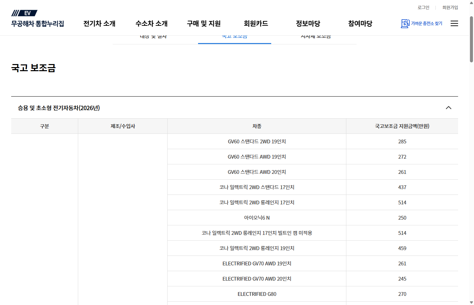Image resolution: width=474 pixels, height=305 pixels.
Task: Switch to the 대상 및 절차 tab
Action: click(153, 36)
